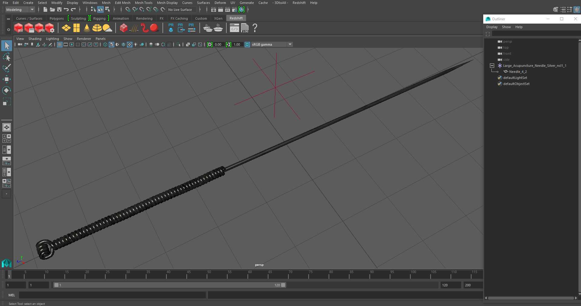Toggle the color management view transform button
Image resolution: width=581 pixels, height=306 pixels.
247,44
